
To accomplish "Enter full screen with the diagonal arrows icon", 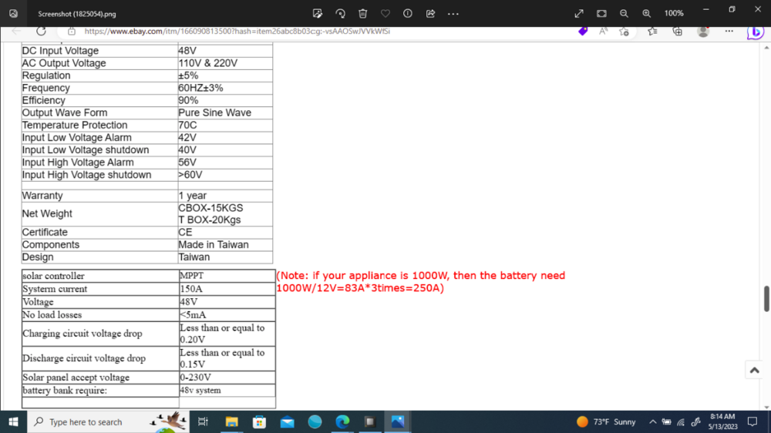I will [x=579, y=14].
